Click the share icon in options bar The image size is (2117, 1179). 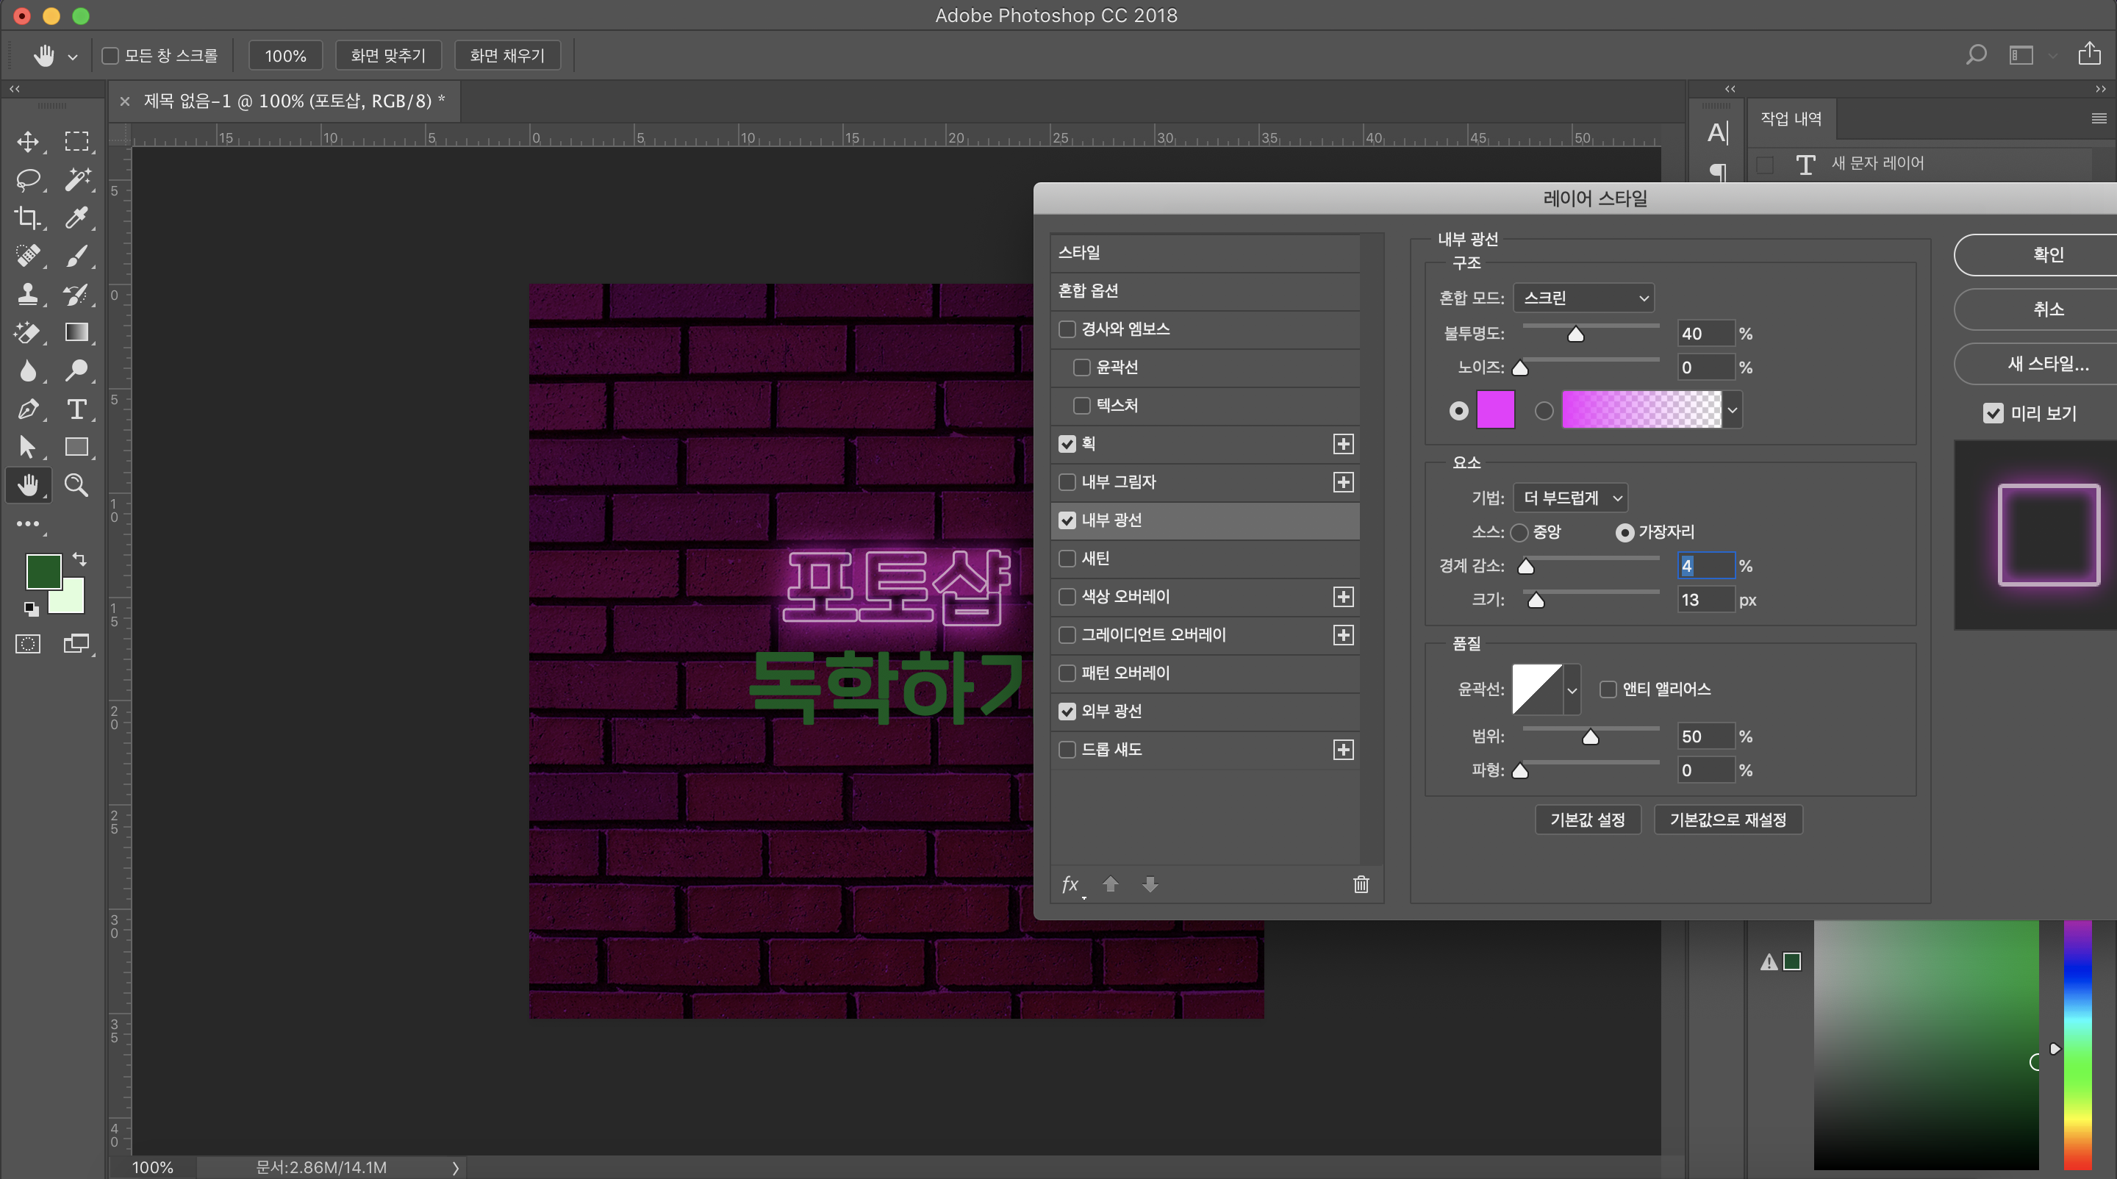[x=2089, y=54]
